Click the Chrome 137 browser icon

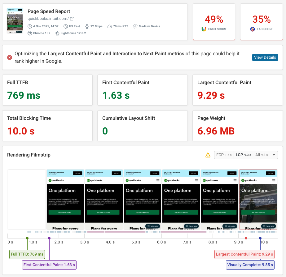coord(29,33)
